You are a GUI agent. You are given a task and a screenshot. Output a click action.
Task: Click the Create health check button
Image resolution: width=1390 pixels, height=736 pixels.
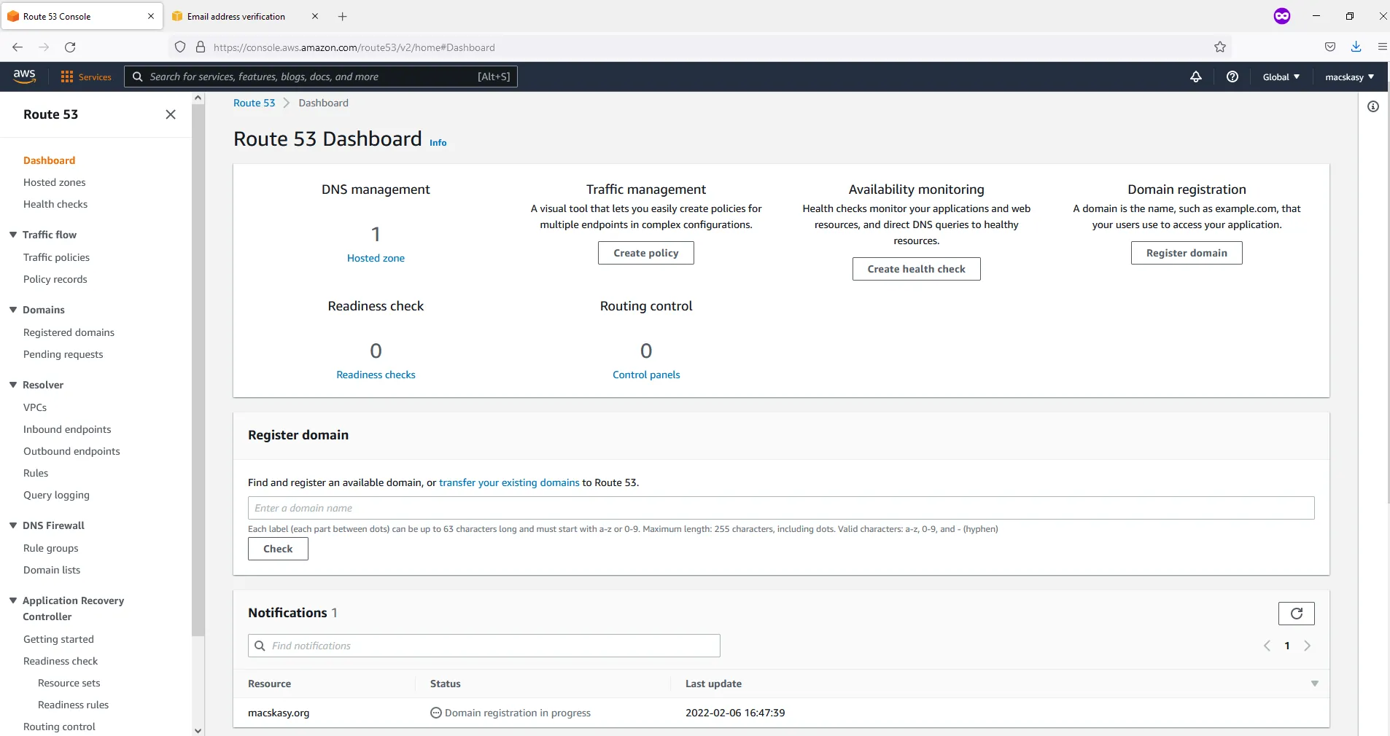pos(917,269)
